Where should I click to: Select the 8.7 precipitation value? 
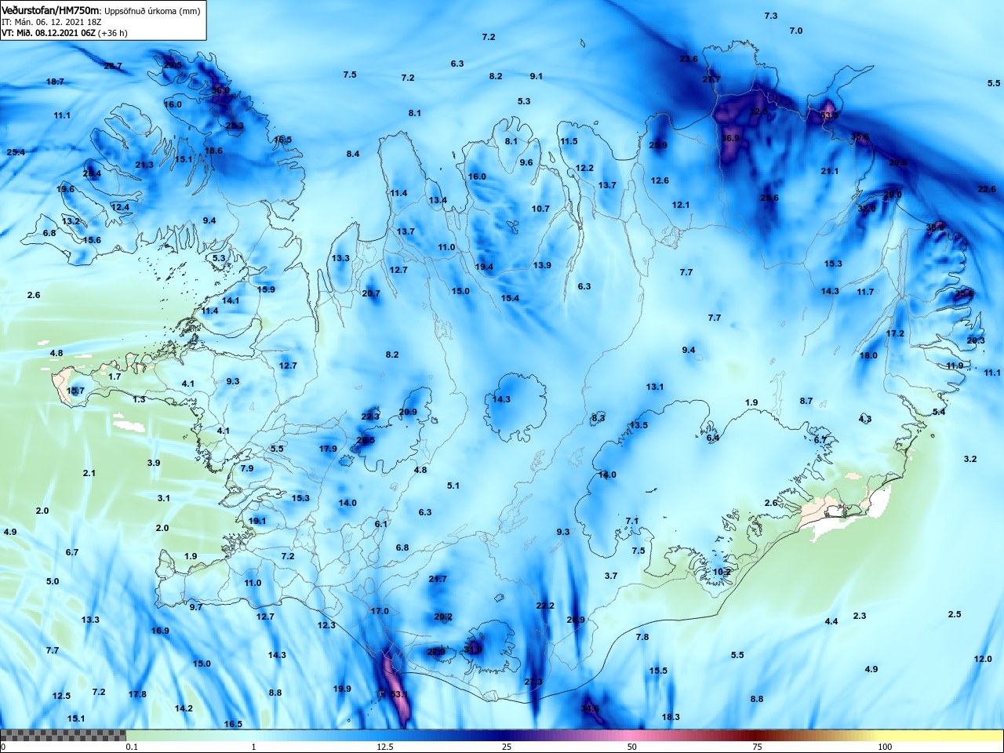[x=806, y=401]
